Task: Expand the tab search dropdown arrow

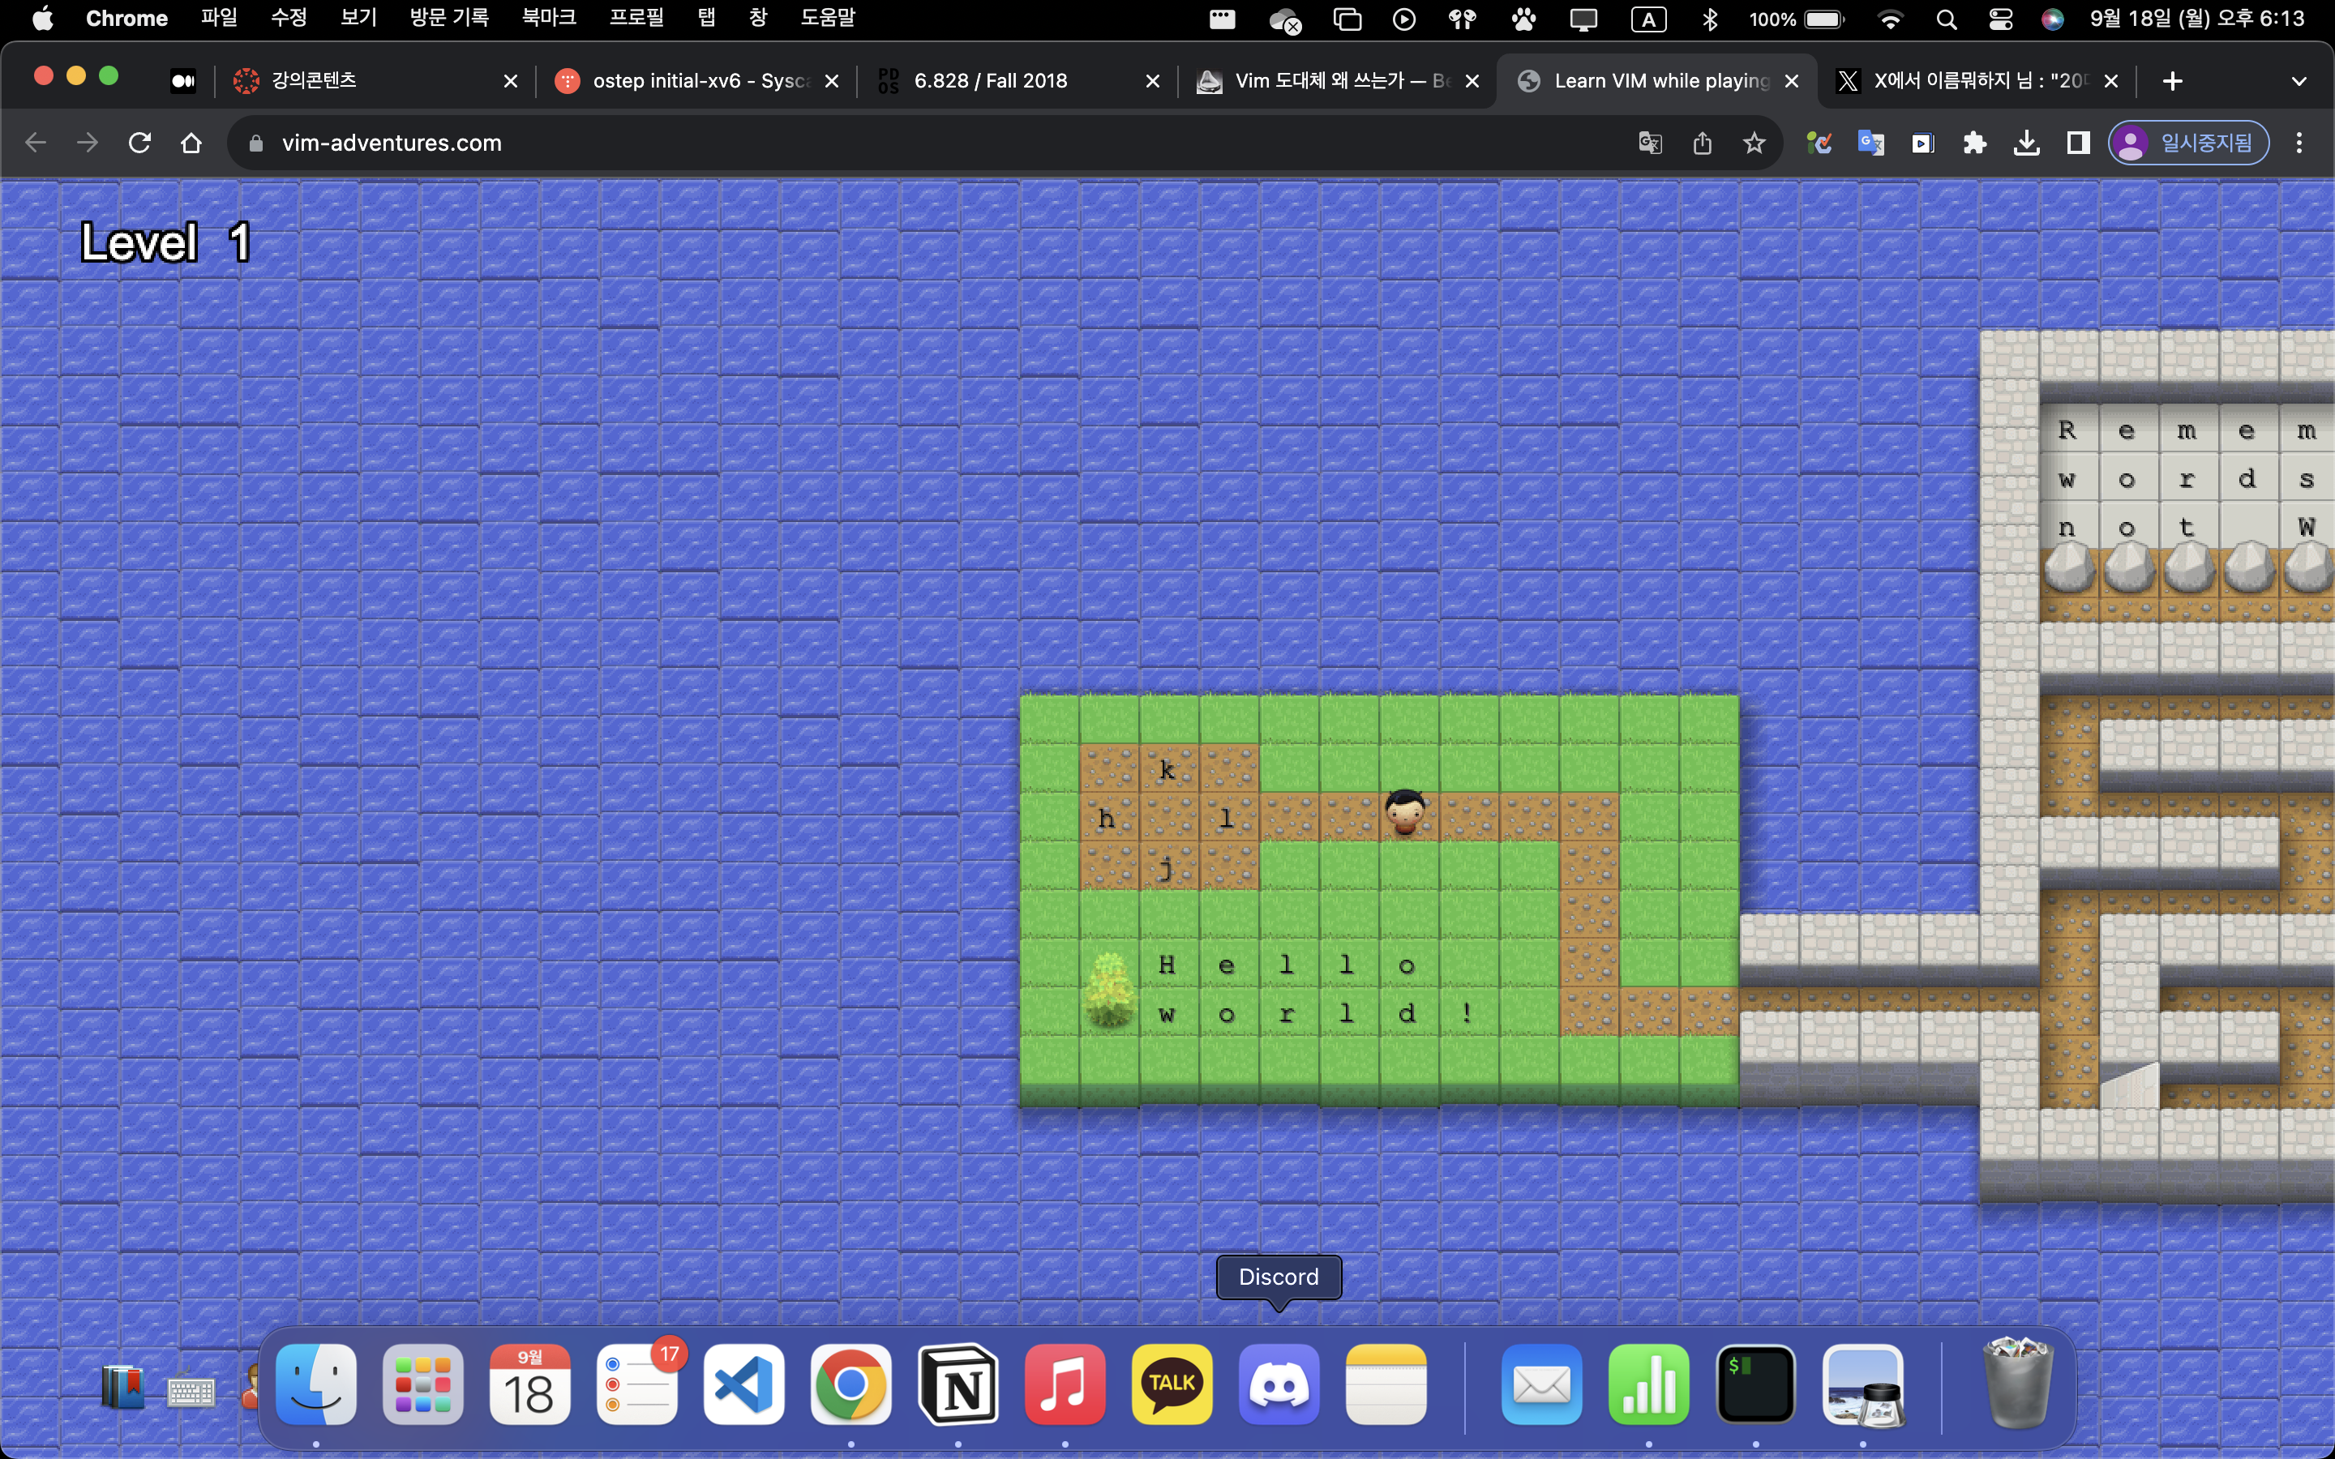Action: click(2299, 81)
